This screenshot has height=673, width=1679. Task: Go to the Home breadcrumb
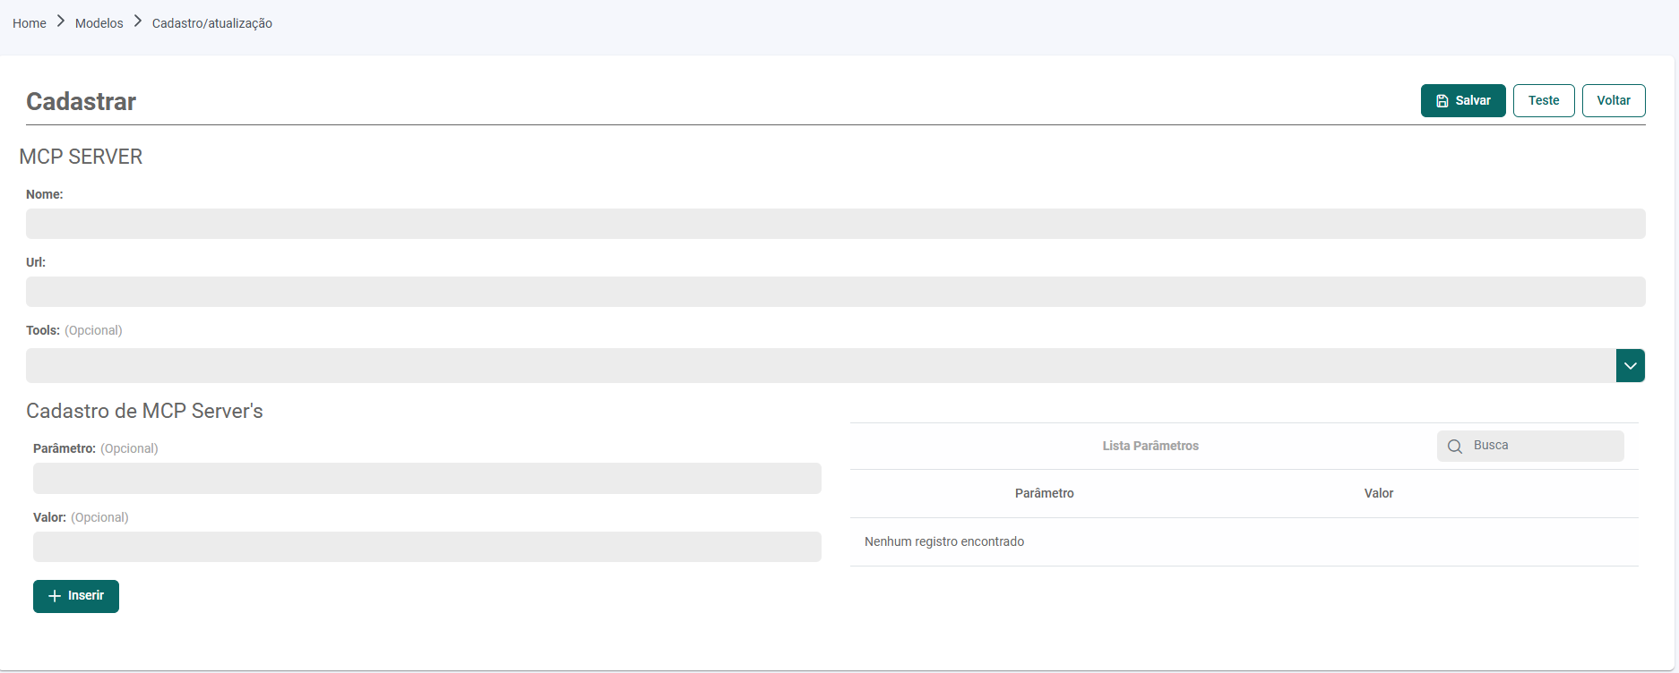pos(30,23)
